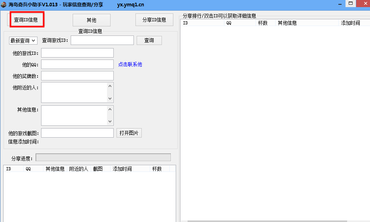
Task: Click the ranking list horizontal scrollbar
Action: (x=267, y=221)
